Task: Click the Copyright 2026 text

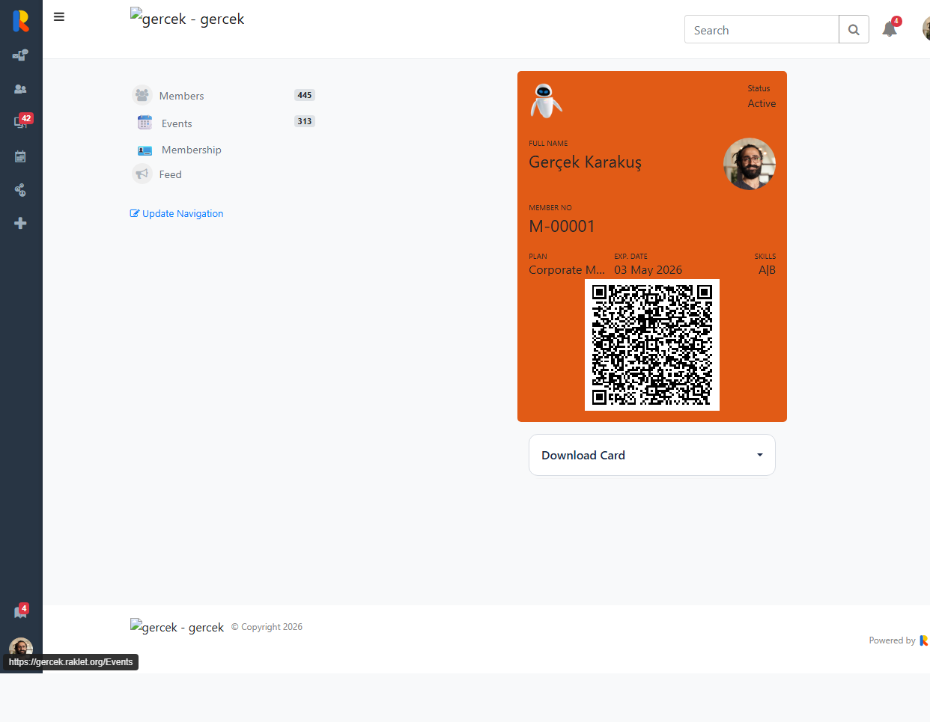Action: click(x=267, y=627)
